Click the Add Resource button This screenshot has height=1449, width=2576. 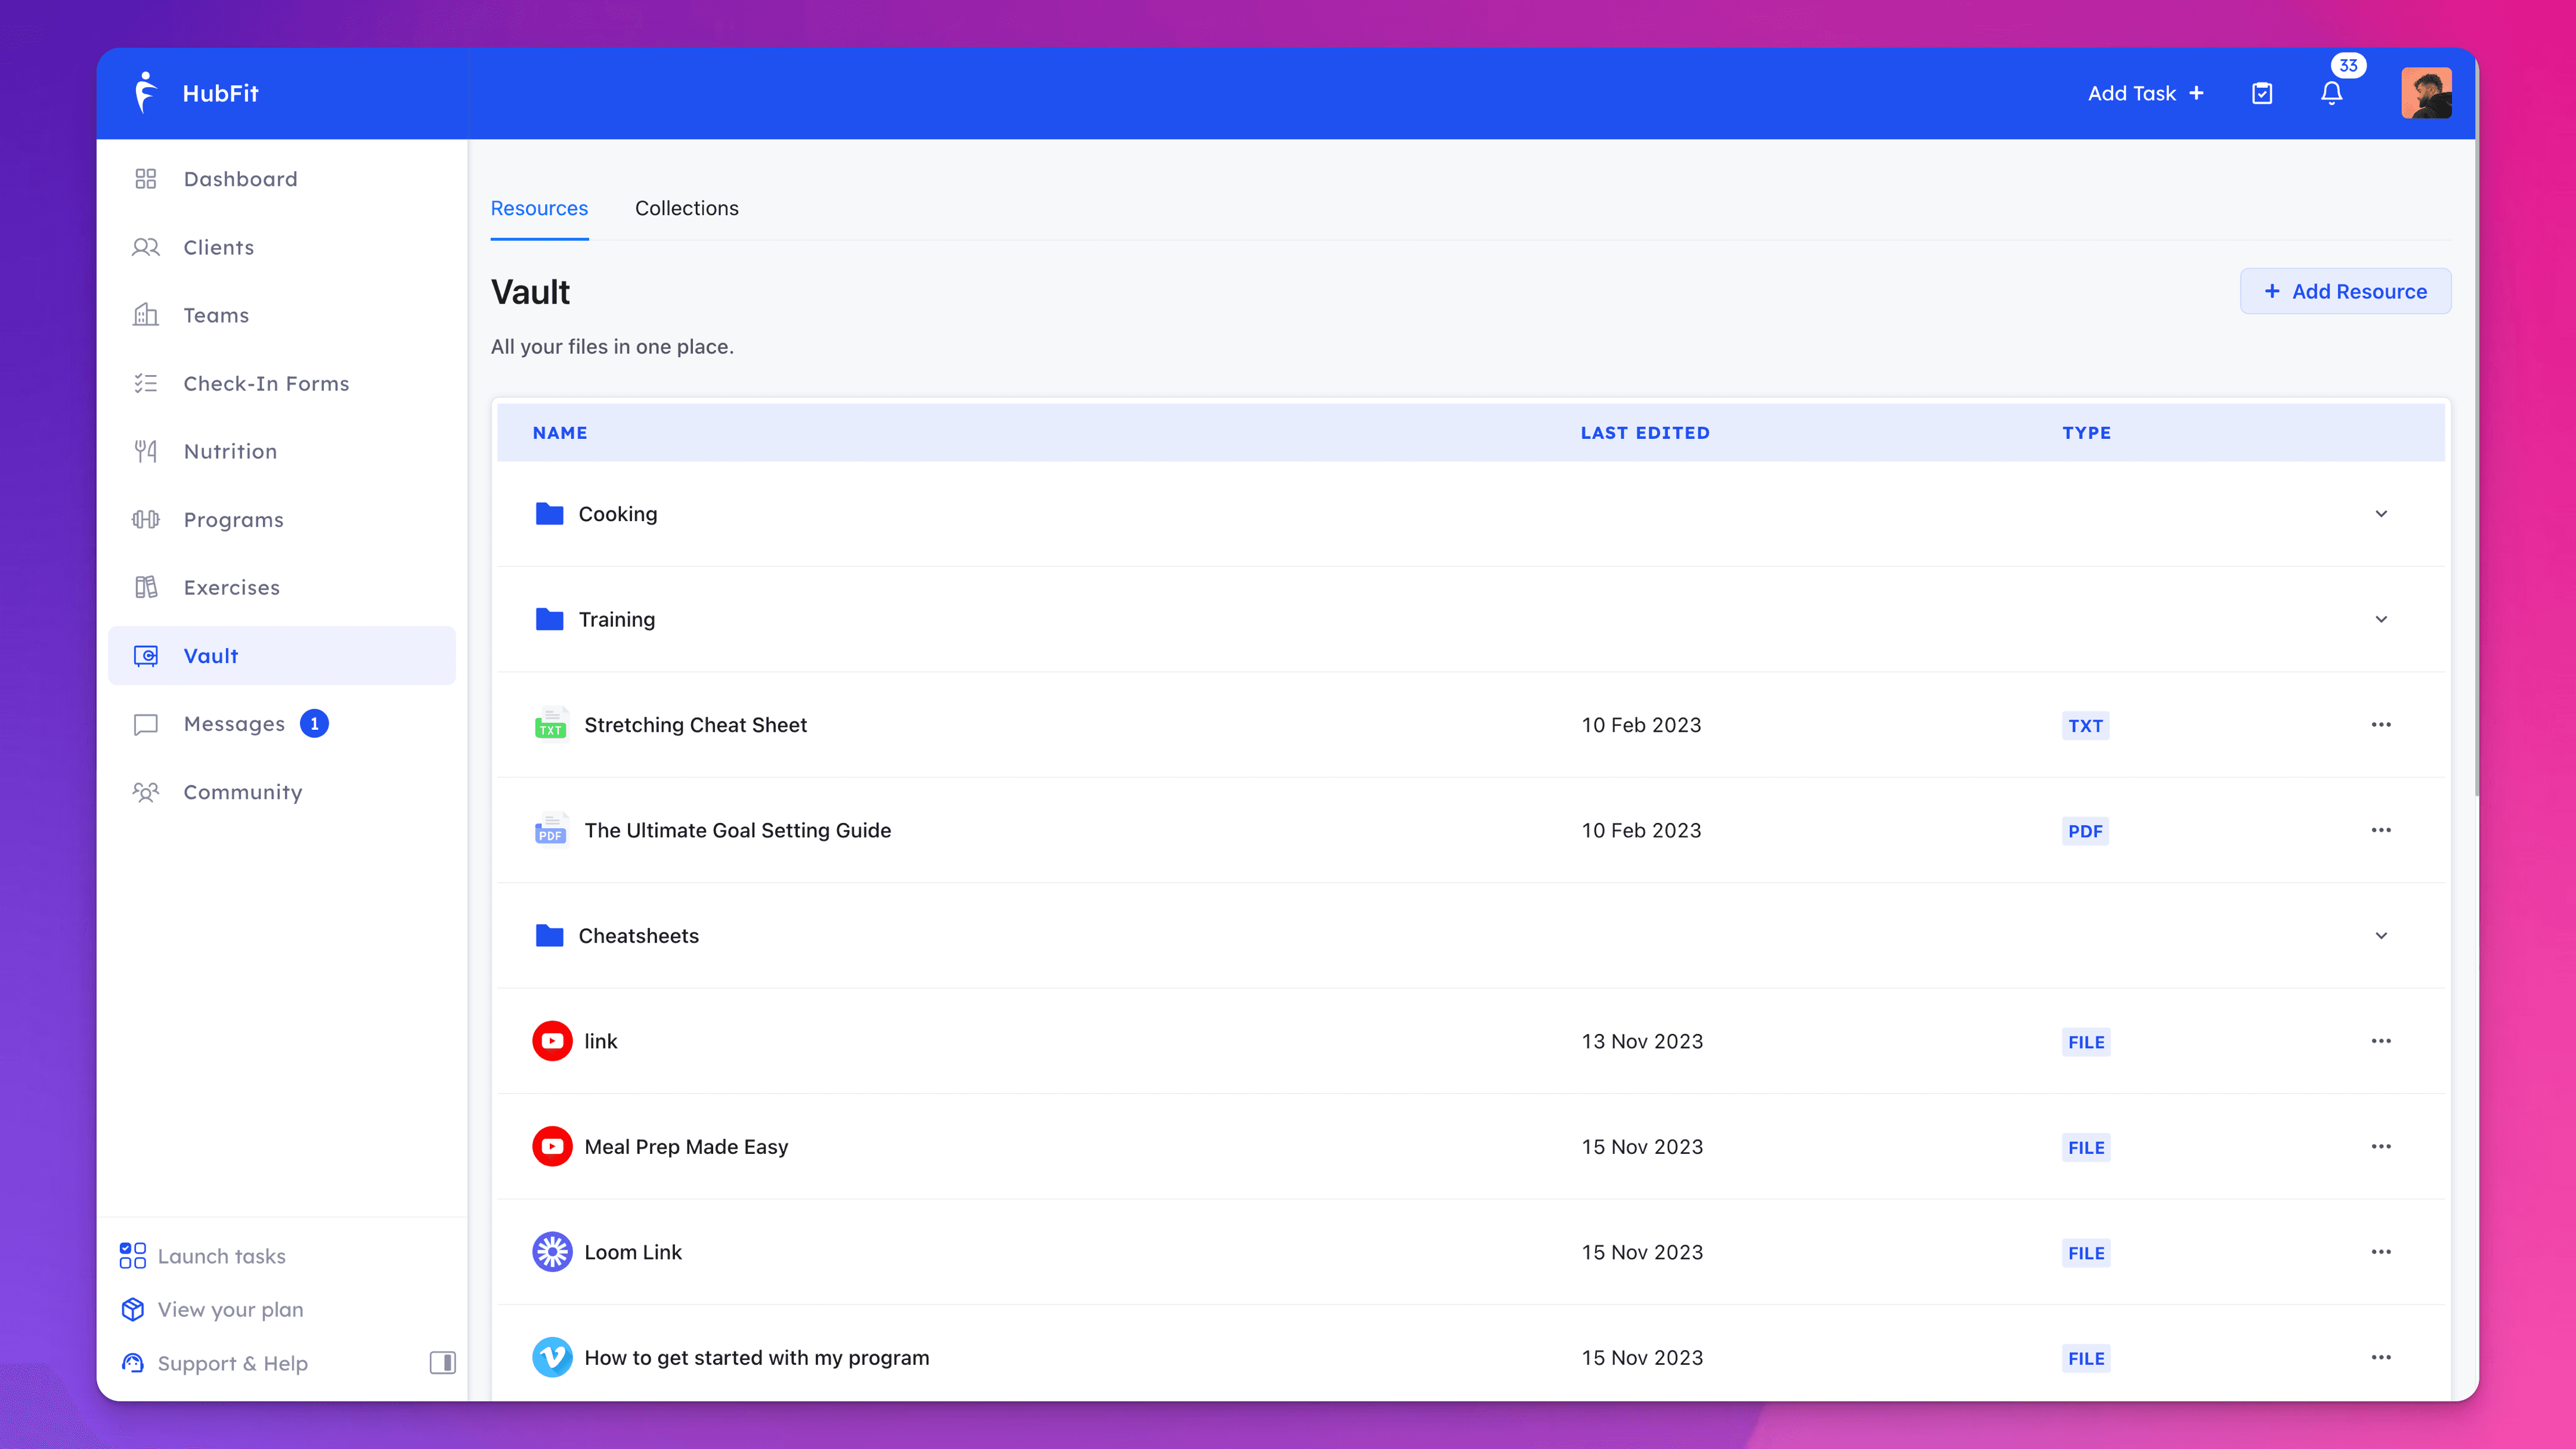[x=2345, y=291]
